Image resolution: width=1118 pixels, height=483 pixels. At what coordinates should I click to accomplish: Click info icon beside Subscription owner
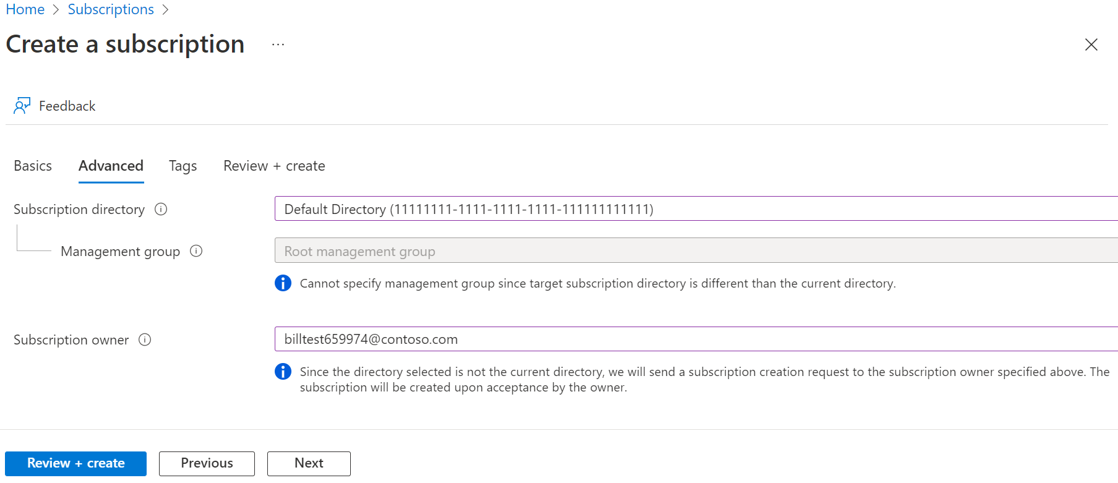(x=145, y=340)
